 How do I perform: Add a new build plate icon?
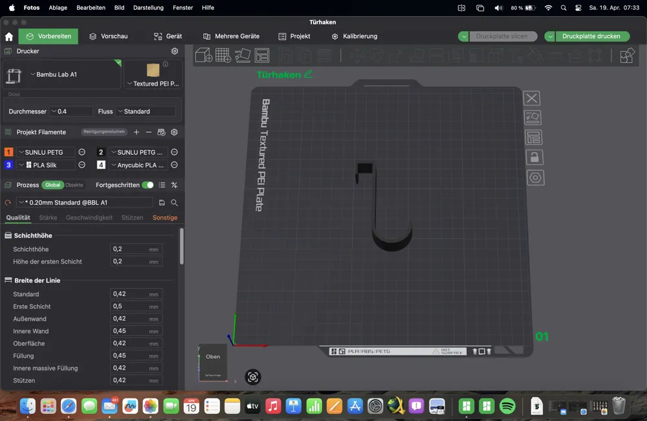tap(223, 55)
